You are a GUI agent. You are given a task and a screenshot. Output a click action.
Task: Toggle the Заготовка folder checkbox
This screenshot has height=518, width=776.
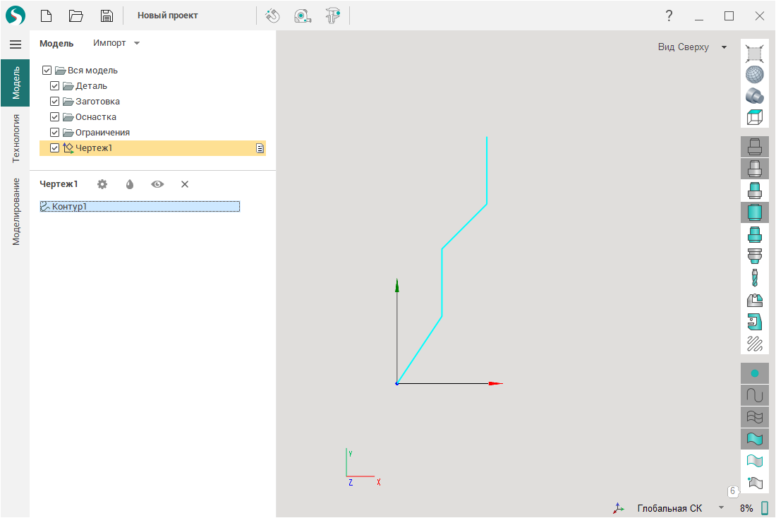point(54,102)
